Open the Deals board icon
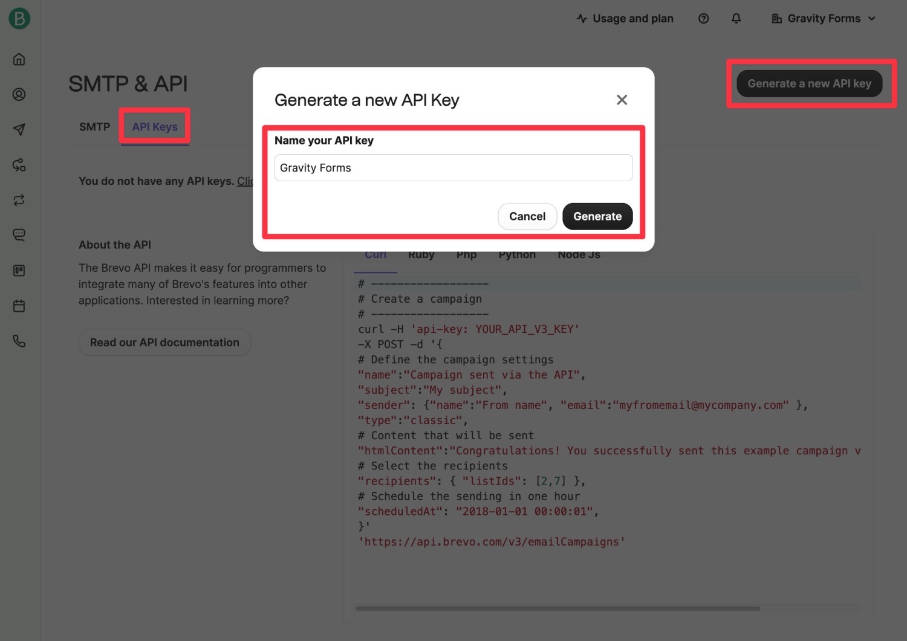The image size is (907, 641). click(19, 271)
